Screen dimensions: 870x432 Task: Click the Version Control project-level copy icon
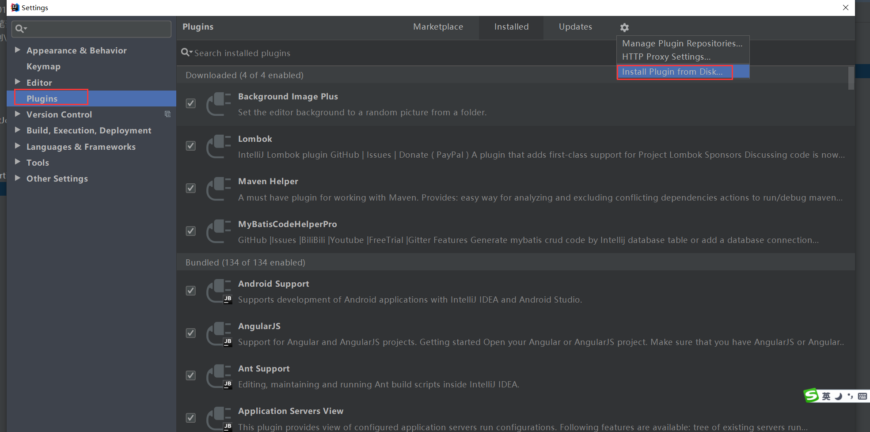pyautogui.click(x=167, y=114)
